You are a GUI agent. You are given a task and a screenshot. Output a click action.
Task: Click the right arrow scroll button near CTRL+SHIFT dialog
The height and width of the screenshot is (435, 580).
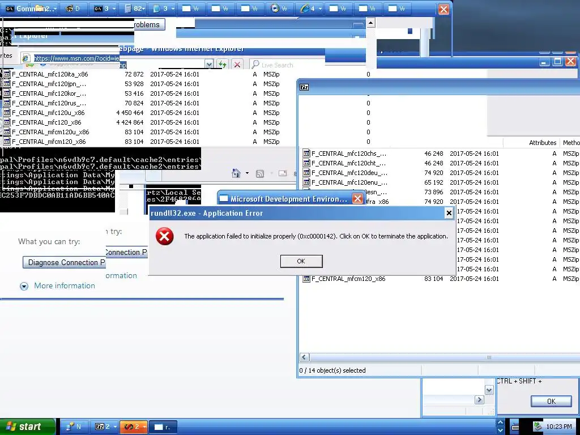pos(479,399)
